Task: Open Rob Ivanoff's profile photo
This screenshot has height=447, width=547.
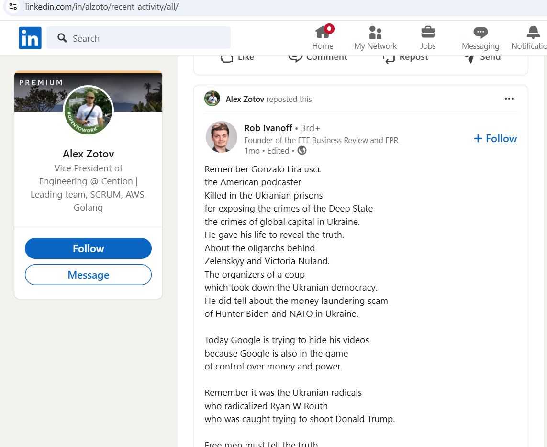Action: click(x=222, y=137)
